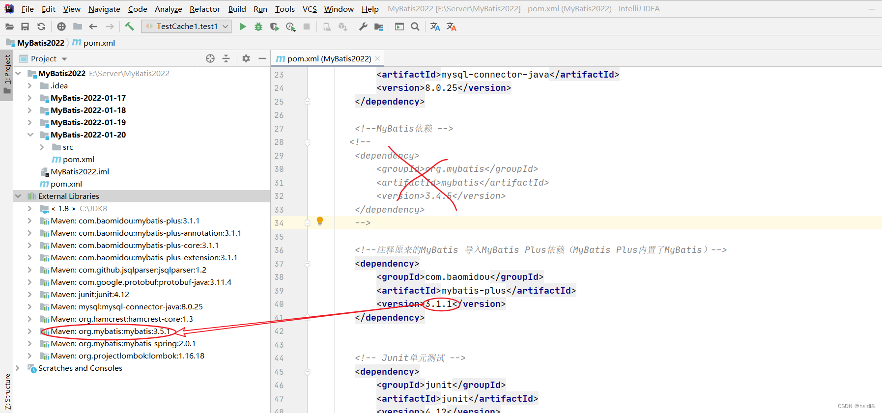Collapse MyBatis-2022-01-20 module
Viewport: 882px width, 413px height.
tap(30, 135)
